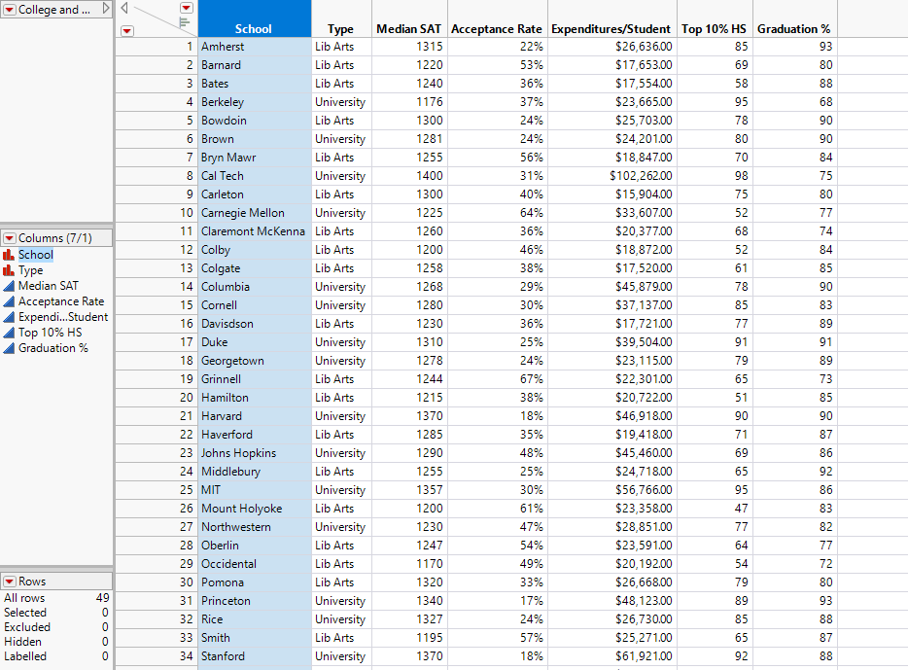Open the columns red triangle menu in the table corner
Viewport: 908px width, 670px height.
tap(186, 8)
